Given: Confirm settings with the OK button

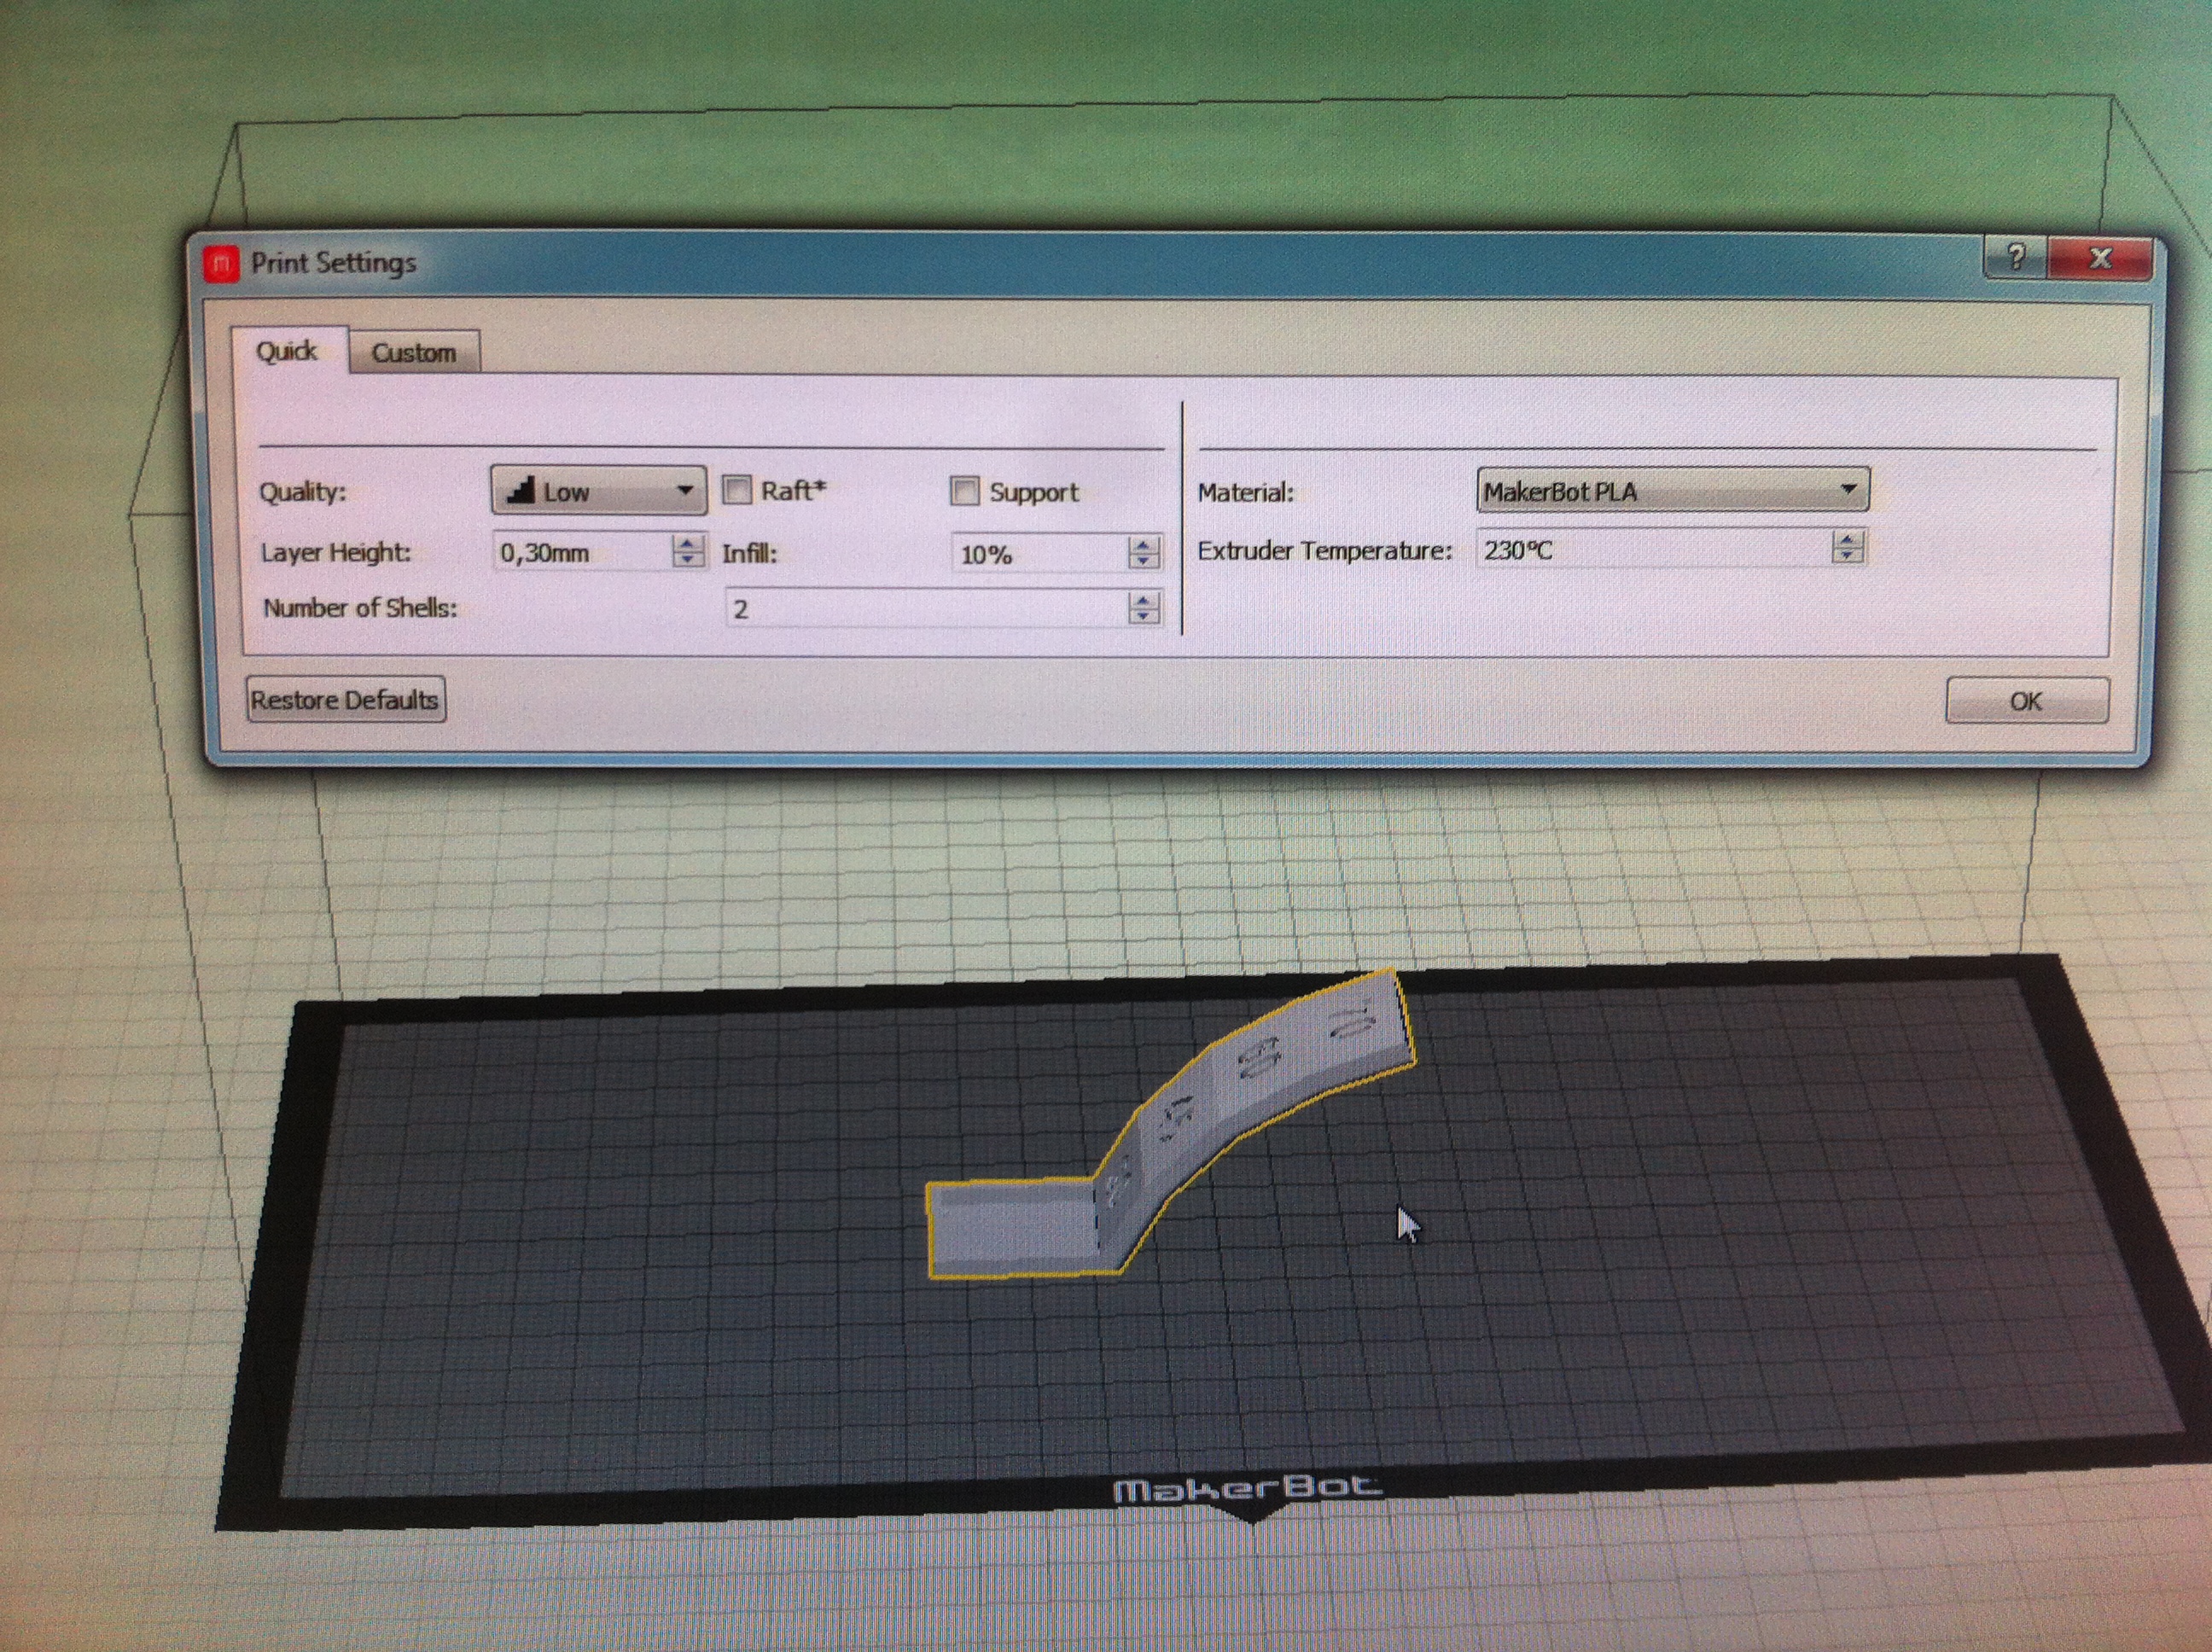Looking at the screenshot, I should pos(2027,701).
